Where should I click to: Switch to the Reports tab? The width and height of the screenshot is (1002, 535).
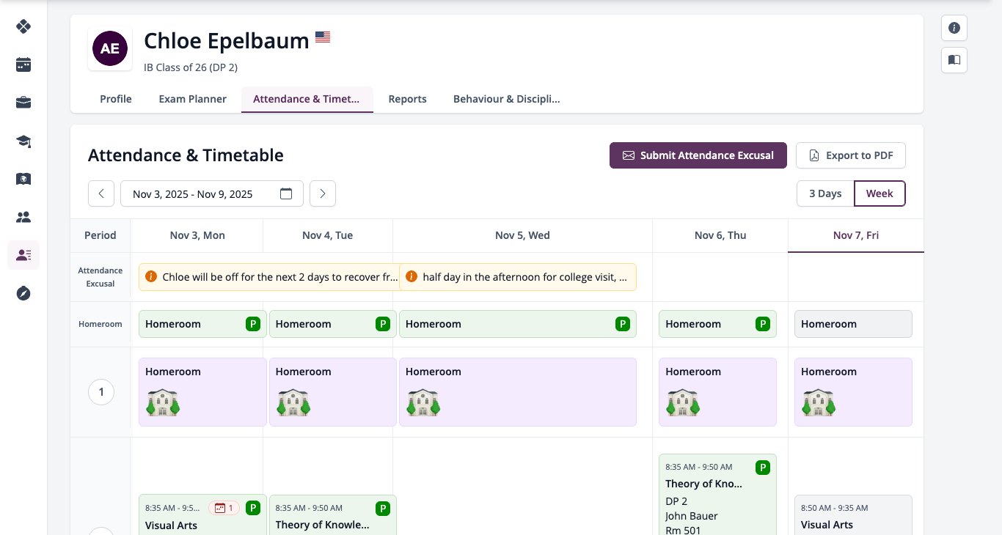[x=407, y=99]
